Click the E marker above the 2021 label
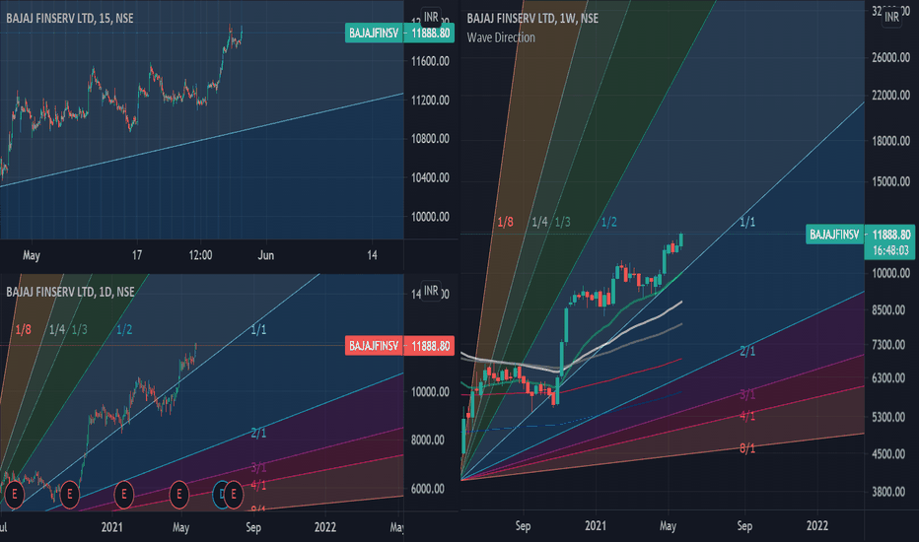The image size is (919, 542). click(123, 495)
